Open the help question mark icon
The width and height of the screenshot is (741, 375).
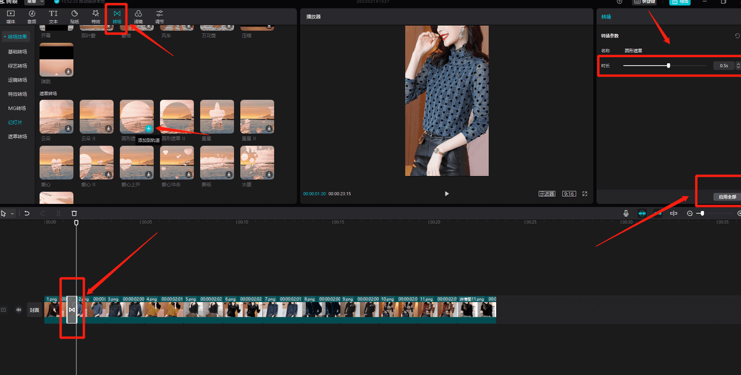[x=619, y=2]
